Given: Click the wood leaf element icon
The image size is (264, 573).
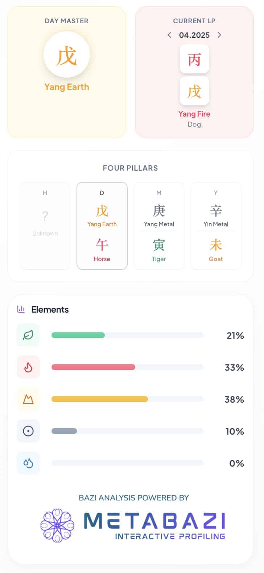Looking at the screenshot, I should pyautogui.click(x=28, y=335).
